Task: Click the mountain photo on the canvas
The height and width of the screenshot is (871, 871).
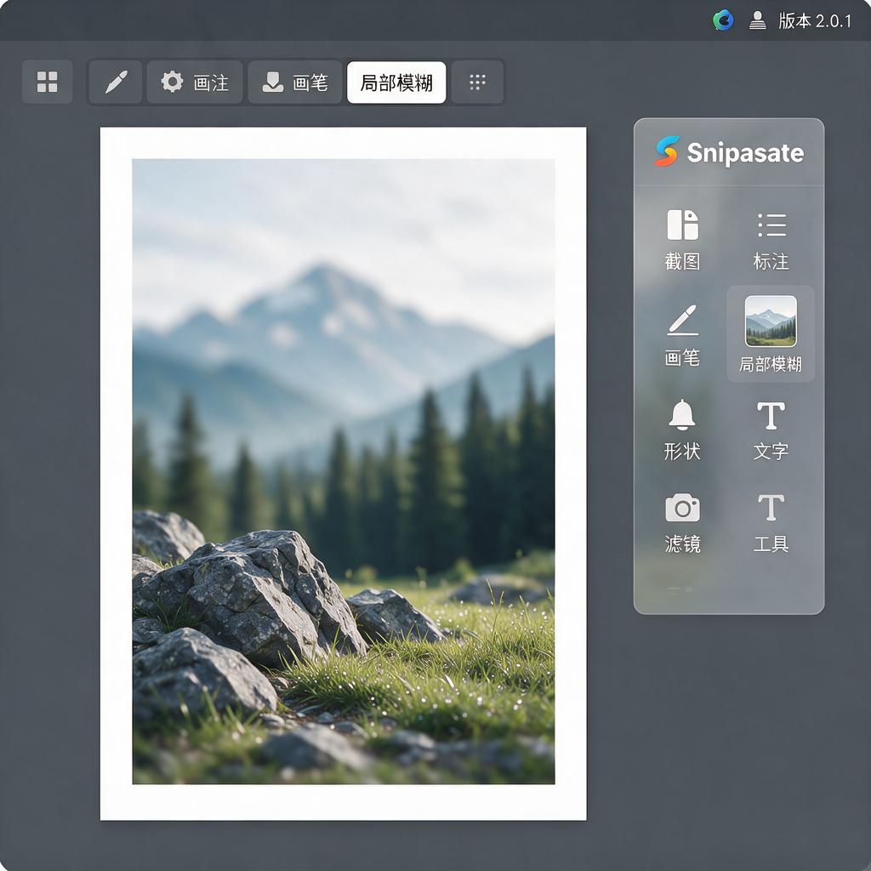Action: (344, 471)
